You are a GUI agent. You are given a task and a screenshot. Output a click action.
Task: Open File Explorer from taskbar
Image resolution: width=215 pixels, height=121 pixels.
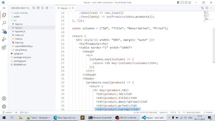click(20, 118)
